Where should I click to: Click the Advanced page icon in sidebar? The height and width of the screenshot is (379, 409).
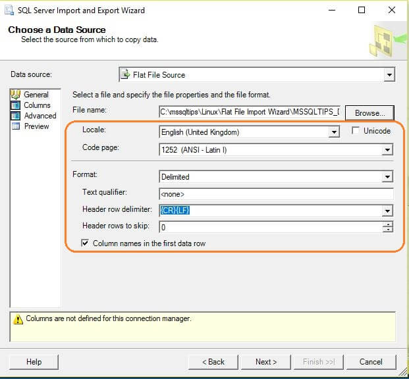16,116
